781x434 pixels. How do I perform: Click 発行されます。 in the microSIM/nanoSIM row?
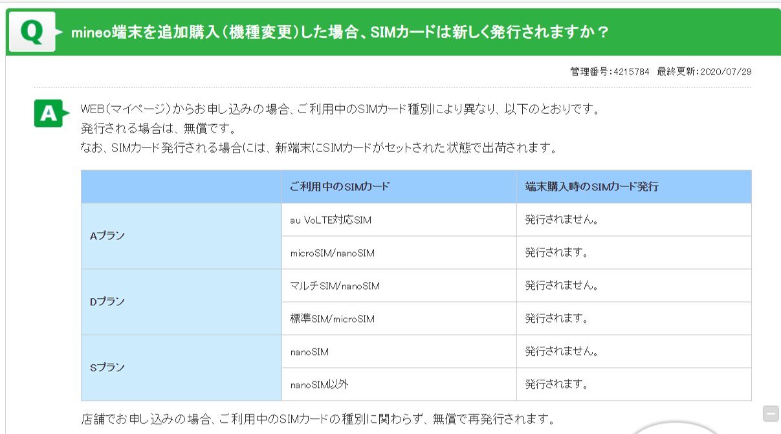(556, 253)
